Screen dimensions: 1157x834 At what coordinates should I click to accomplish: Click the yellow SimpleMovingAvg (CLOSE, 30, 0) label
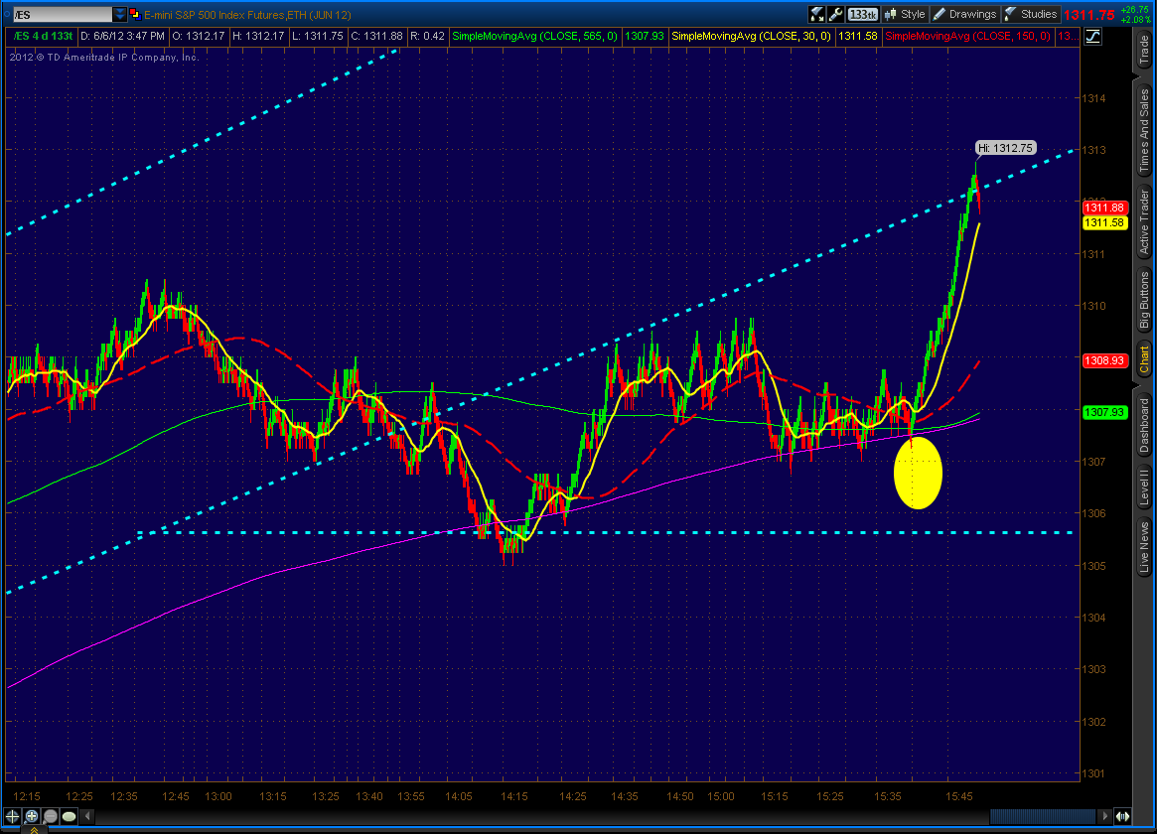[751, 36]
